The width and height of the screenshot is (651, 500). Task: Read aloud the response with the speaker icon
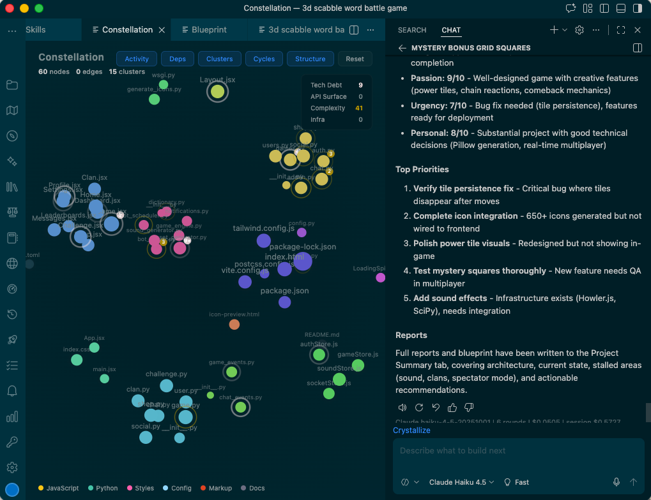point(402,407)
